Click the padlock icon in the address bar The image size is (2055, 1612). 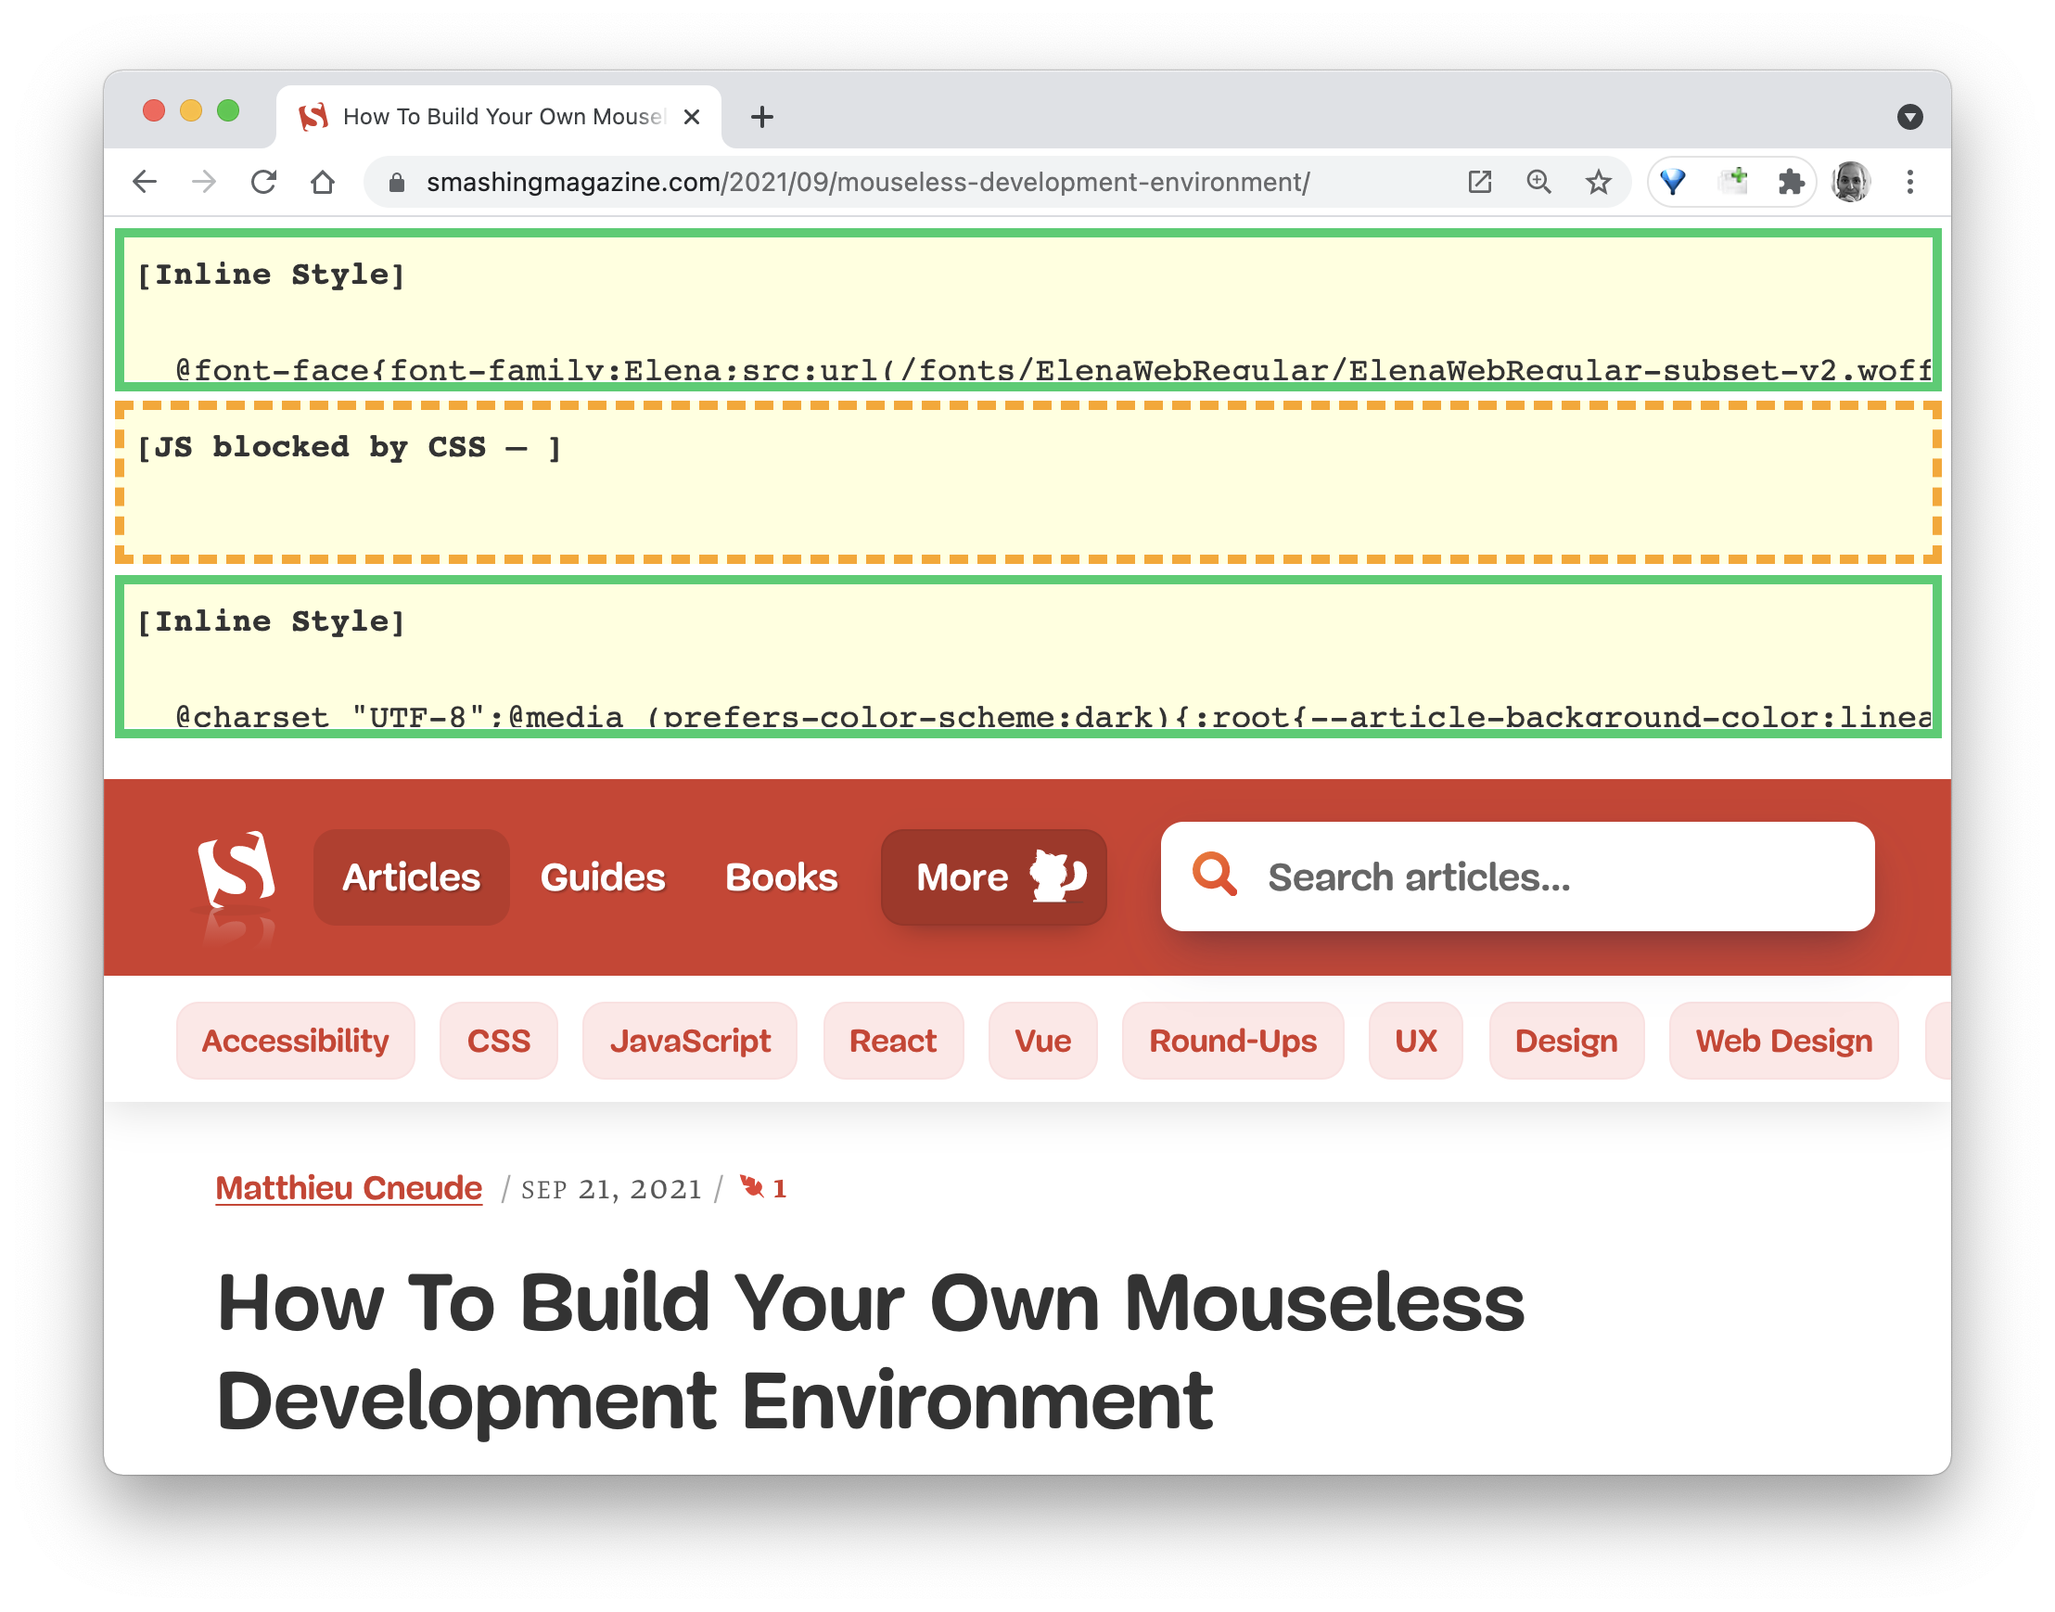[396, 182]
